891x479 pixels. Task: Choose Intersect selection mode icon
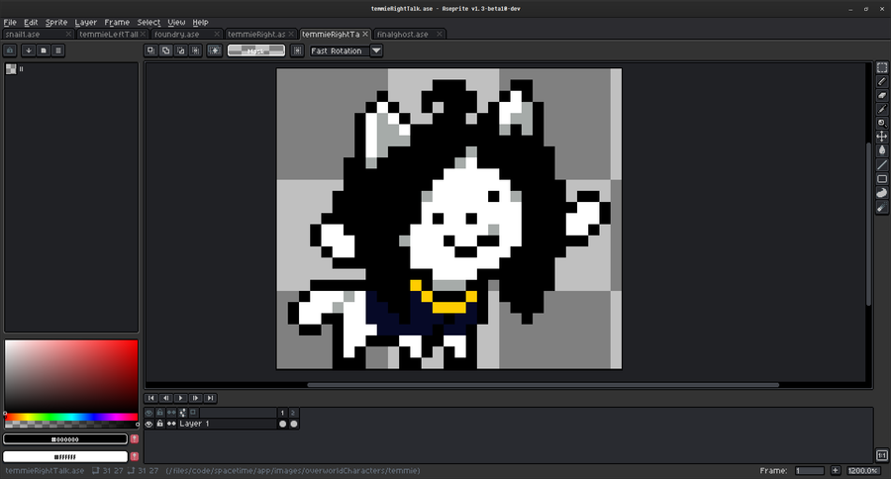(195, 50)
